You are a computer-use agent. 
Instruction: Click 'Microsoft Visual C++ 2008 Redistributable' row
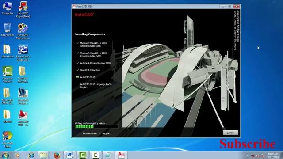pyautogui.click(x=92, y=54)
